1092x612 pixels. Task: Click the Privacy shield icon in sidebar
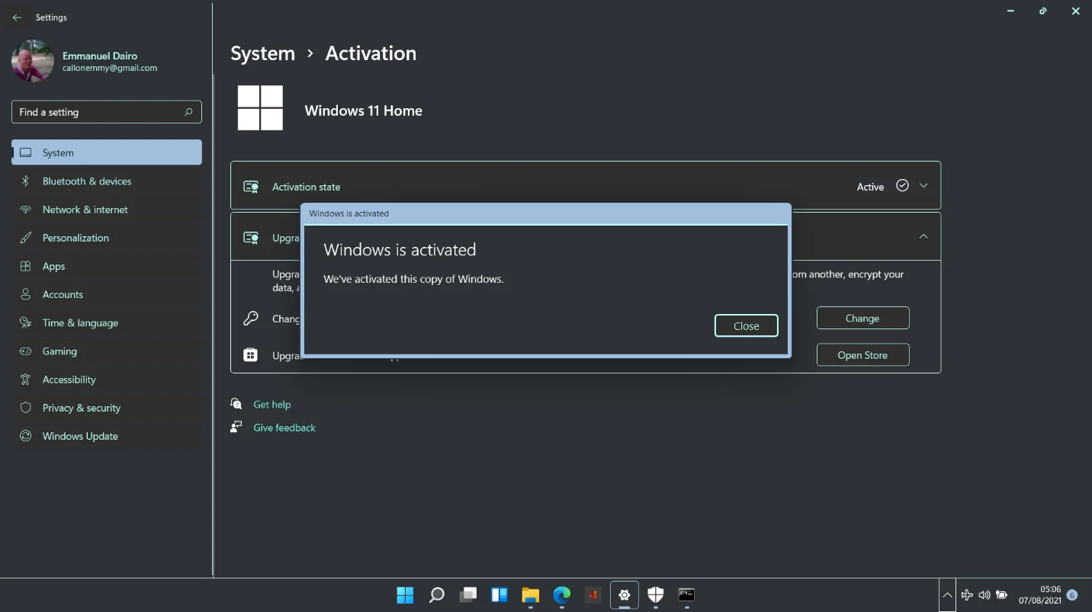[x=25, y=408]
